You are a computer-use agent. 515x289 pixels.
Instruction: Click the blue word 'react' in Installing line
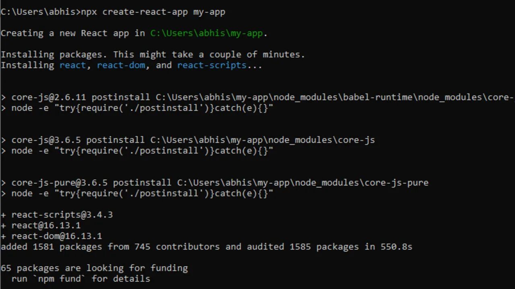point(73,65)
